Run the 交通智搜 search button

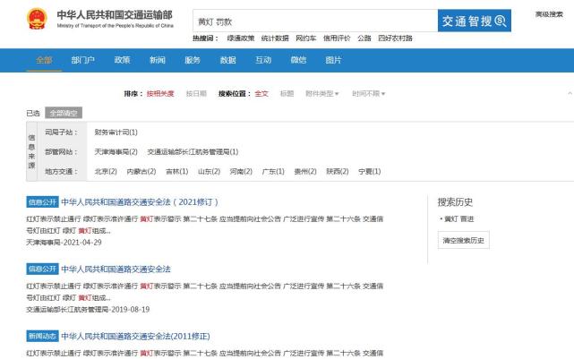(x=474, y=21)
